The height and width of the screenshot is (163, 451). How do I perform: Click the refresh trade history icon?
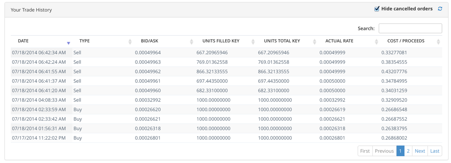(440, 9)
